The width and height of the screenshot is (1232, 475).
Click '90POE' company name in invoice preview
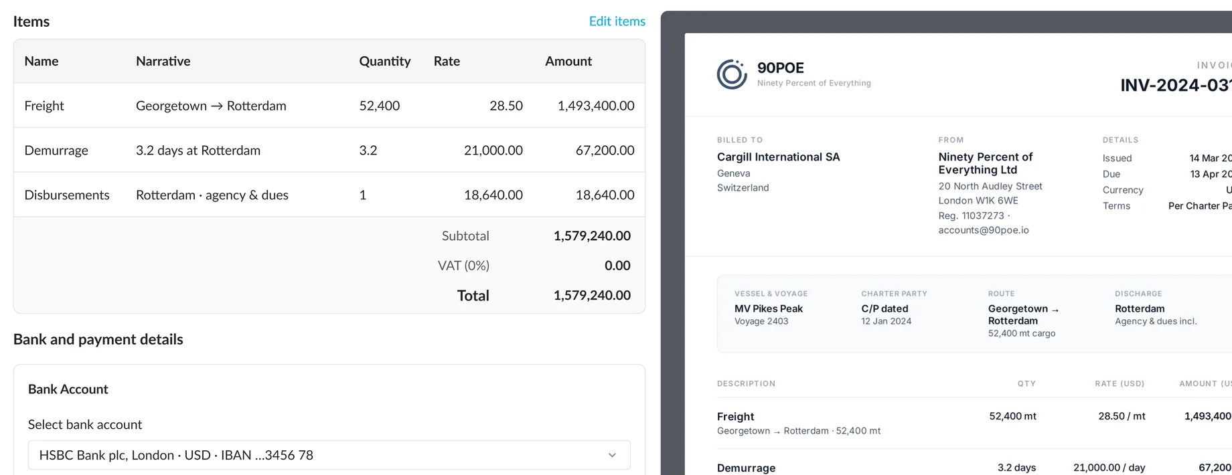[781, 68]
